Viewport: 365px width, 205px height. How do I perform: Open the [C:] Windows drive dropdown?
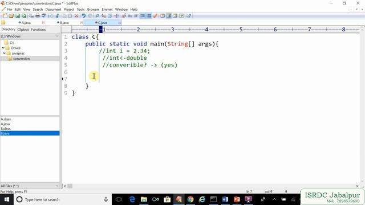pyautogui.click(x=30, y=36)
